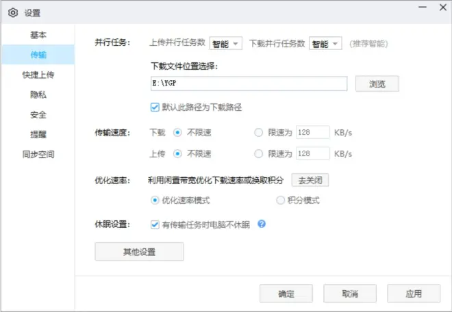Open the 基本 (Basic) settings tab
Screen dimensions: 452x312
click(x=38, y=35)
